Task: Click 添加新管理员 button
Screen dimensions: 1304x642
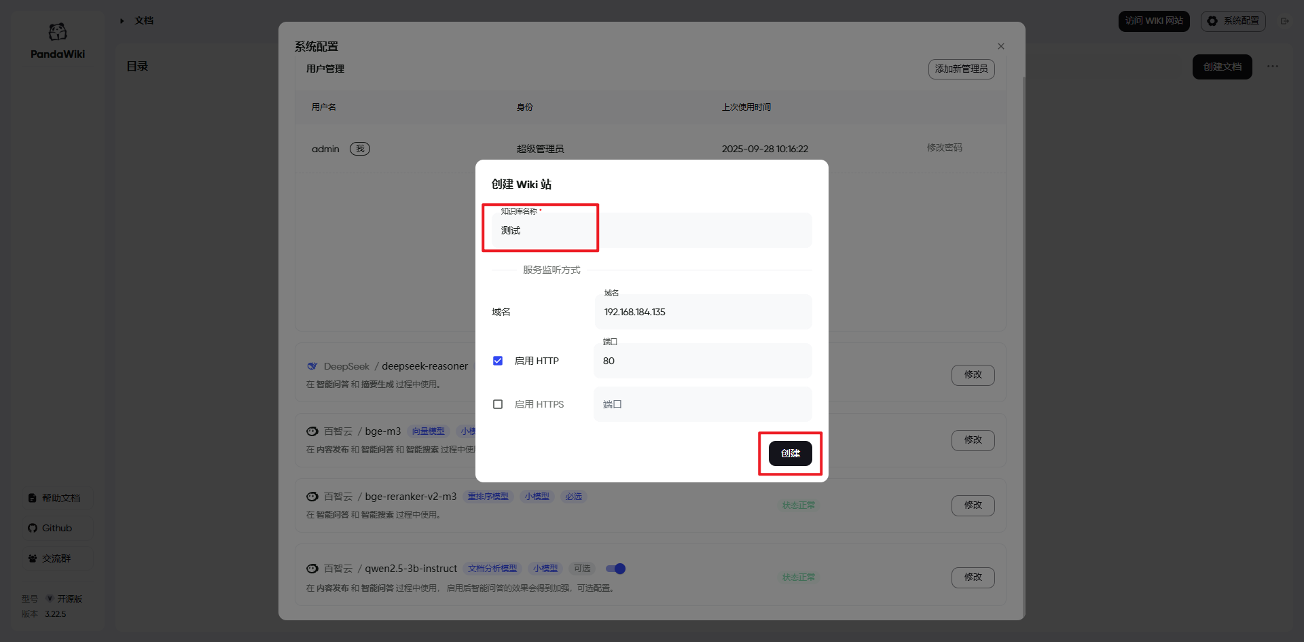Action: (x=961, y=69)
